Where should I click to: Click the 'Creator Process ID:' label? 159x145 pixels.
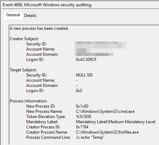(43, 127)
